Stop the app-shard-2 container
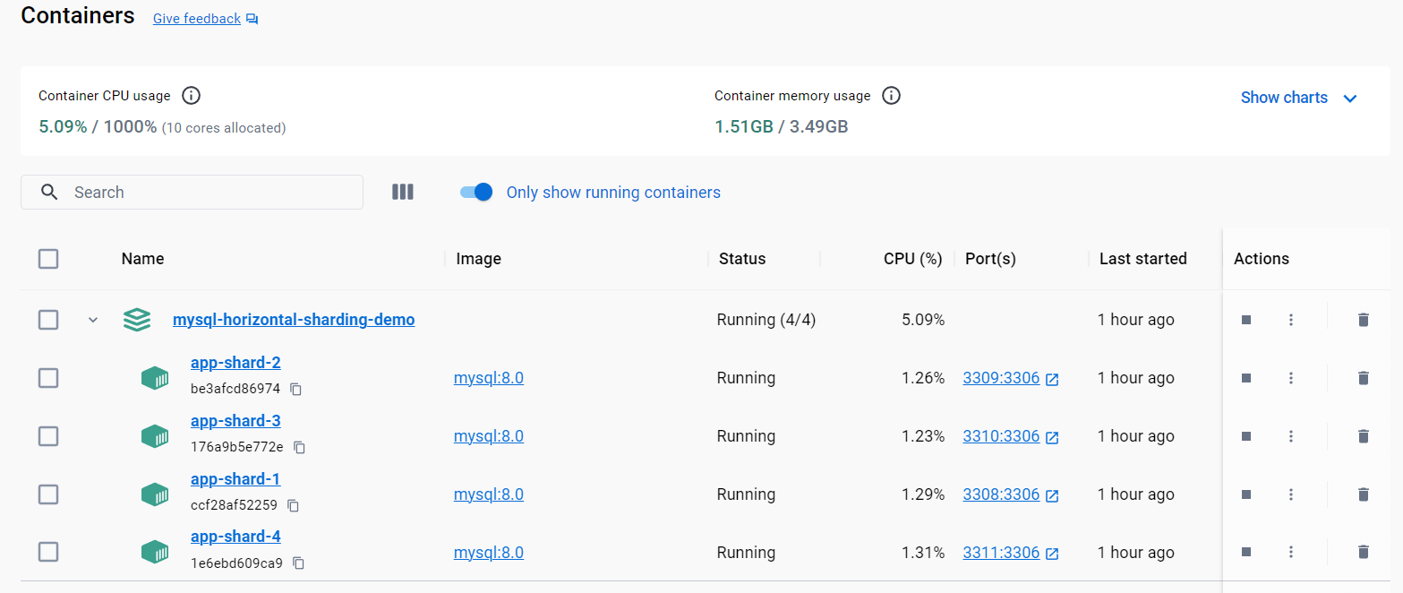The image size is (1403, 593). click(1245, 378)
